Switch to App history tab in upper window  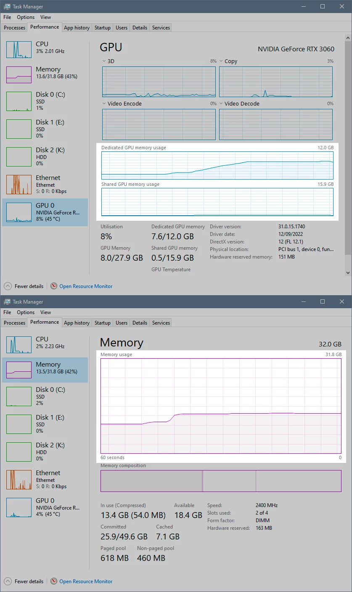77,28
